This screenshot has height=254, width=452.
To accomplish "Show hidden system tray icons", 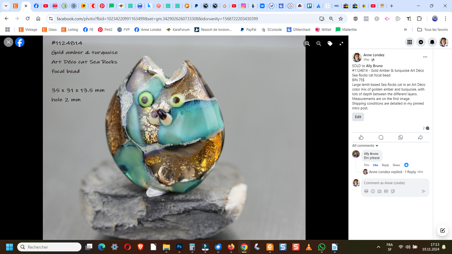I will click(x=378, y=247).
